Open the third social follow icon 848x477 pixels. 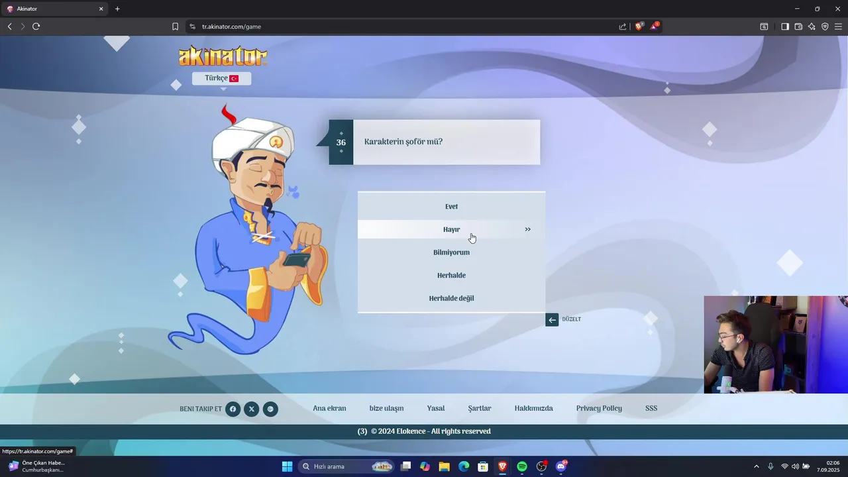270,409
